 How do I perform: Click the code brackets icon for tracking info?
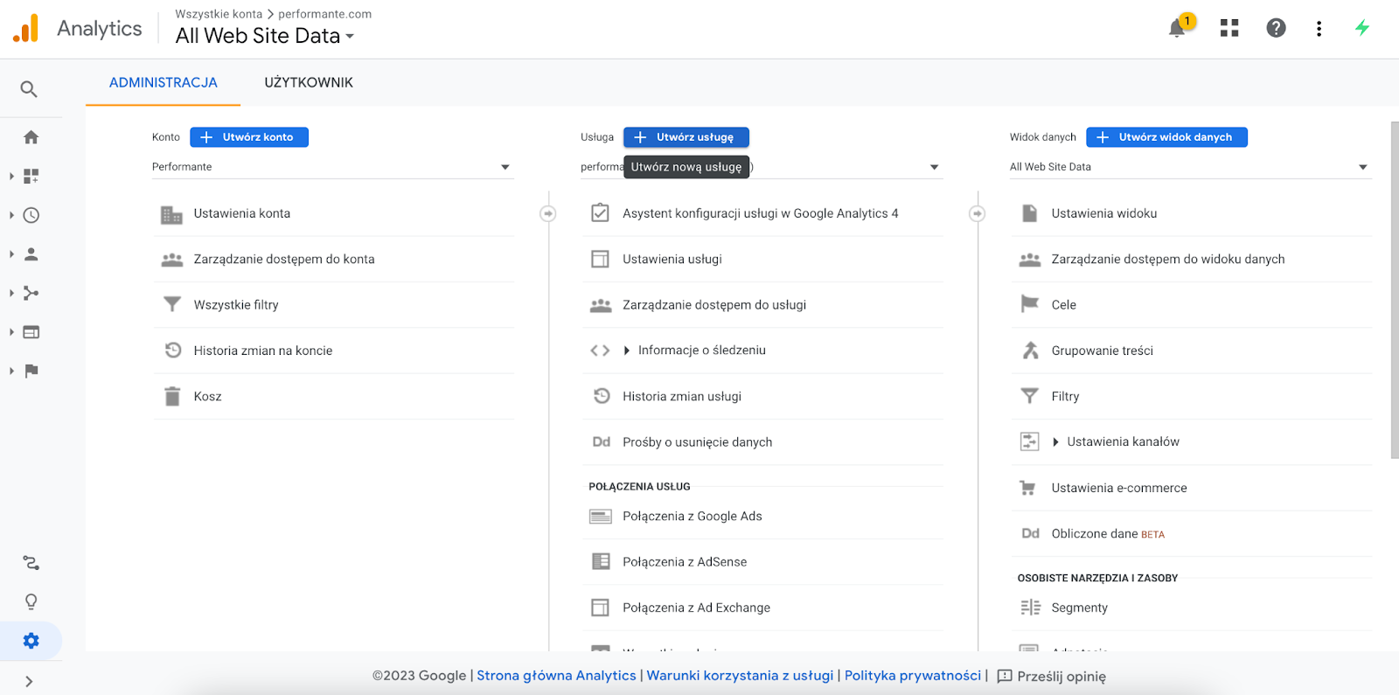tap(600, 351)
